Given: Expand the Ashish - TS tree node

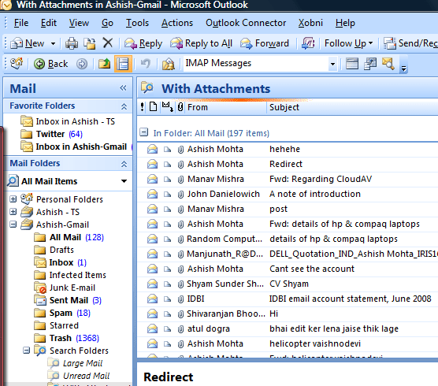Looking at the screenshot, I should coord(13,211).
